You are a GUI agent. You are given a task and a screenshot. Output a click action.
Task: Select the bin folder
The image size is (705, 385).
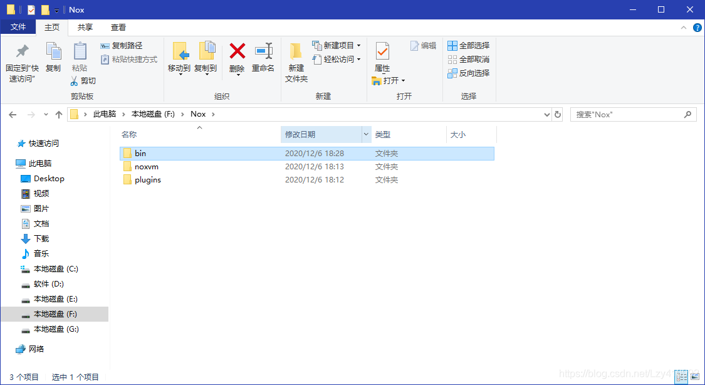click(307, 154)
